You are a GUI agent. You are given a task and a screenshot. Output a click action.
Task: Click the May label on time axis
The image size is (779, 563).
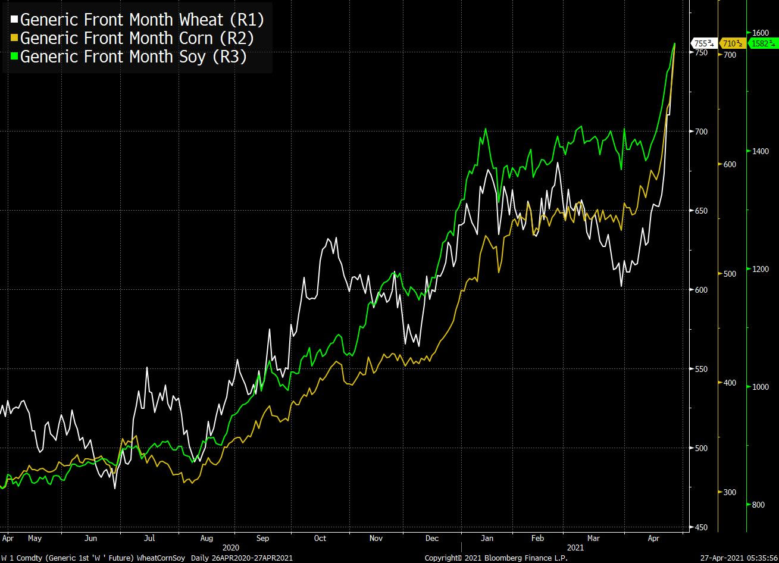click(x=35, y=539)
